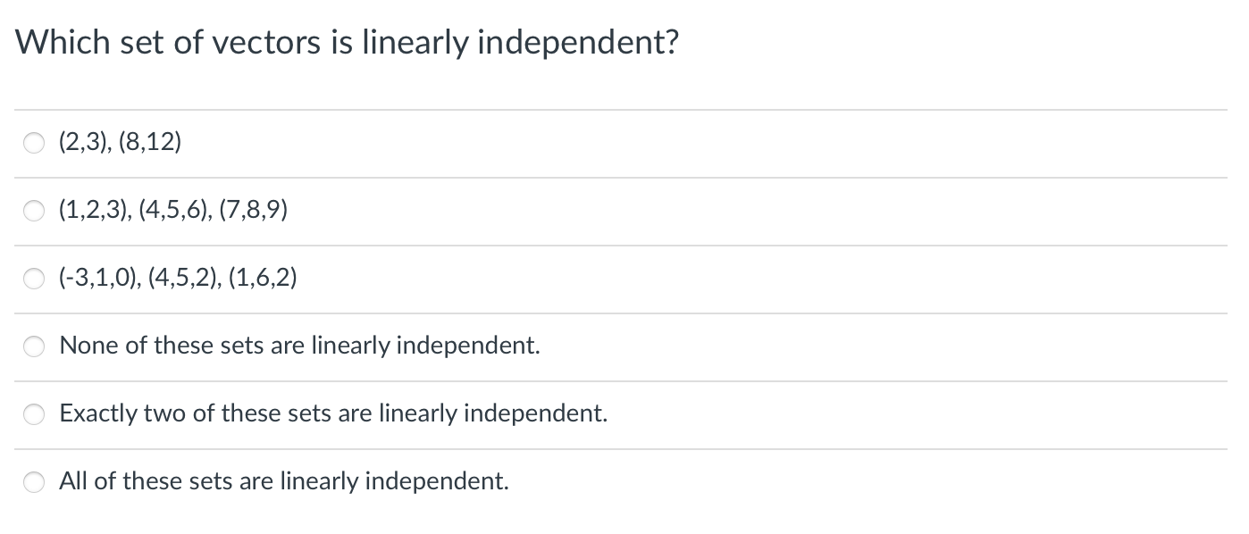Click the "None of these sets are linearly independent" label text
The width and height of the screenshot is (1249, 534).
tap(299, 345)
